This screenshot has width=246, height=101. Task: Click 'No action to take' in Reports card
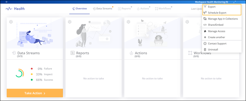pyautogui.click(x=94, y=78)
